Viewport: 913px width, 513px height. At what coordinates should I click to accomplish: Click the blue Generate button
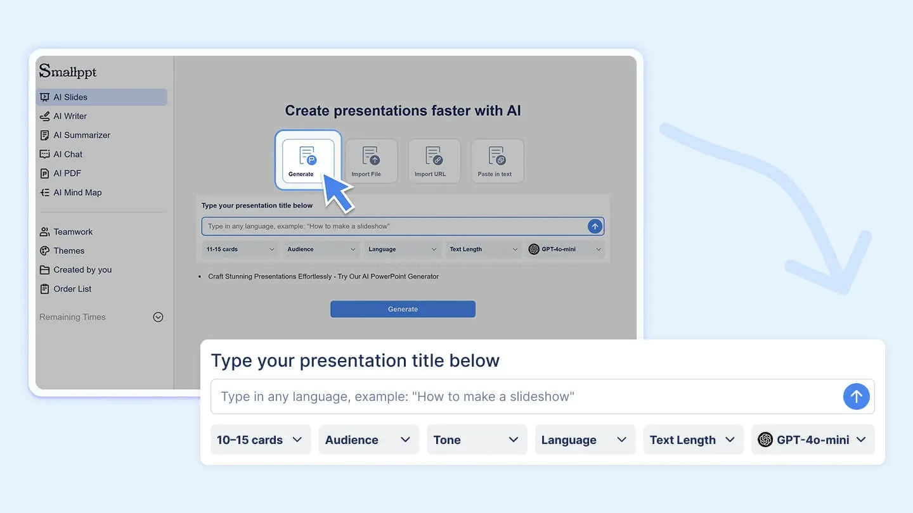point(403,309)
